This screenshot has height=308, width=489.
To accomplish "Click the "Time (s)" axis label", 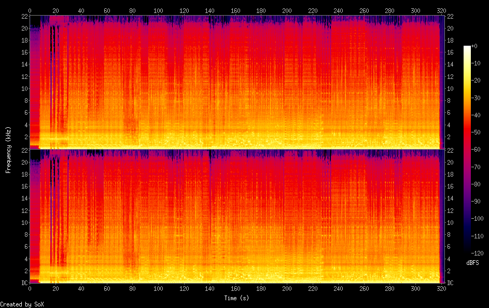I will pos(235,298).
